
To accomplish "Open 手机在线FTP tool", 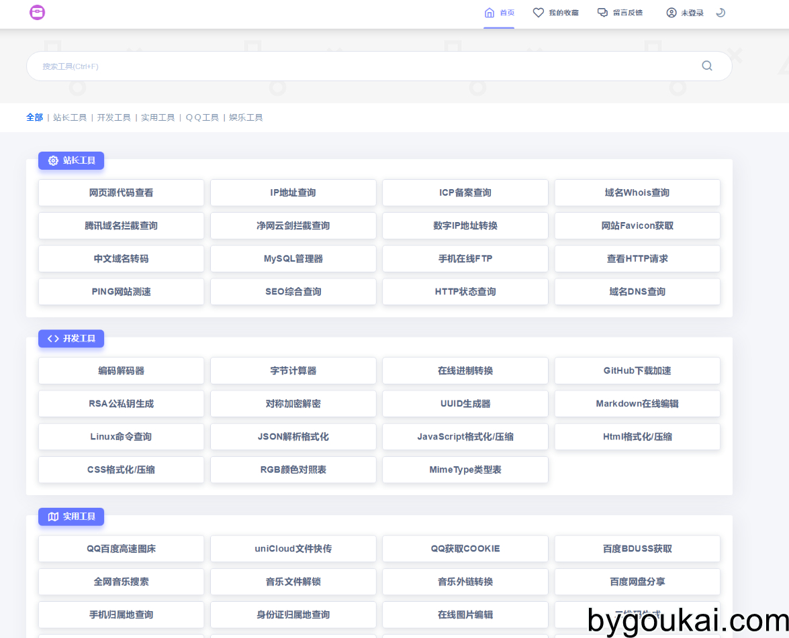I will 465,258.
